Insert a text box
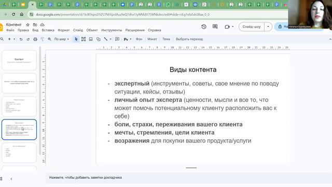332x187 pixels. click(x=84, y=39)
